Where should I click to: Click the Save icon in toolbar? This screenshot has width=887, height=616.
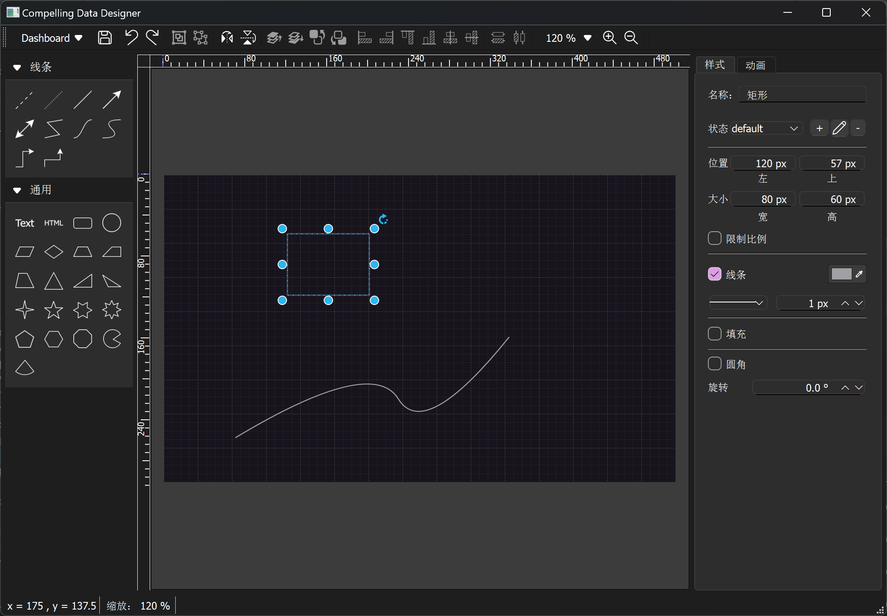104,38
